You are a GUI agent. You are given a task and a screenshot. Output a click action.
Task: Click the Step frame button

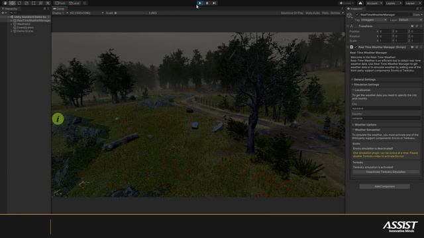click(214, 3)
